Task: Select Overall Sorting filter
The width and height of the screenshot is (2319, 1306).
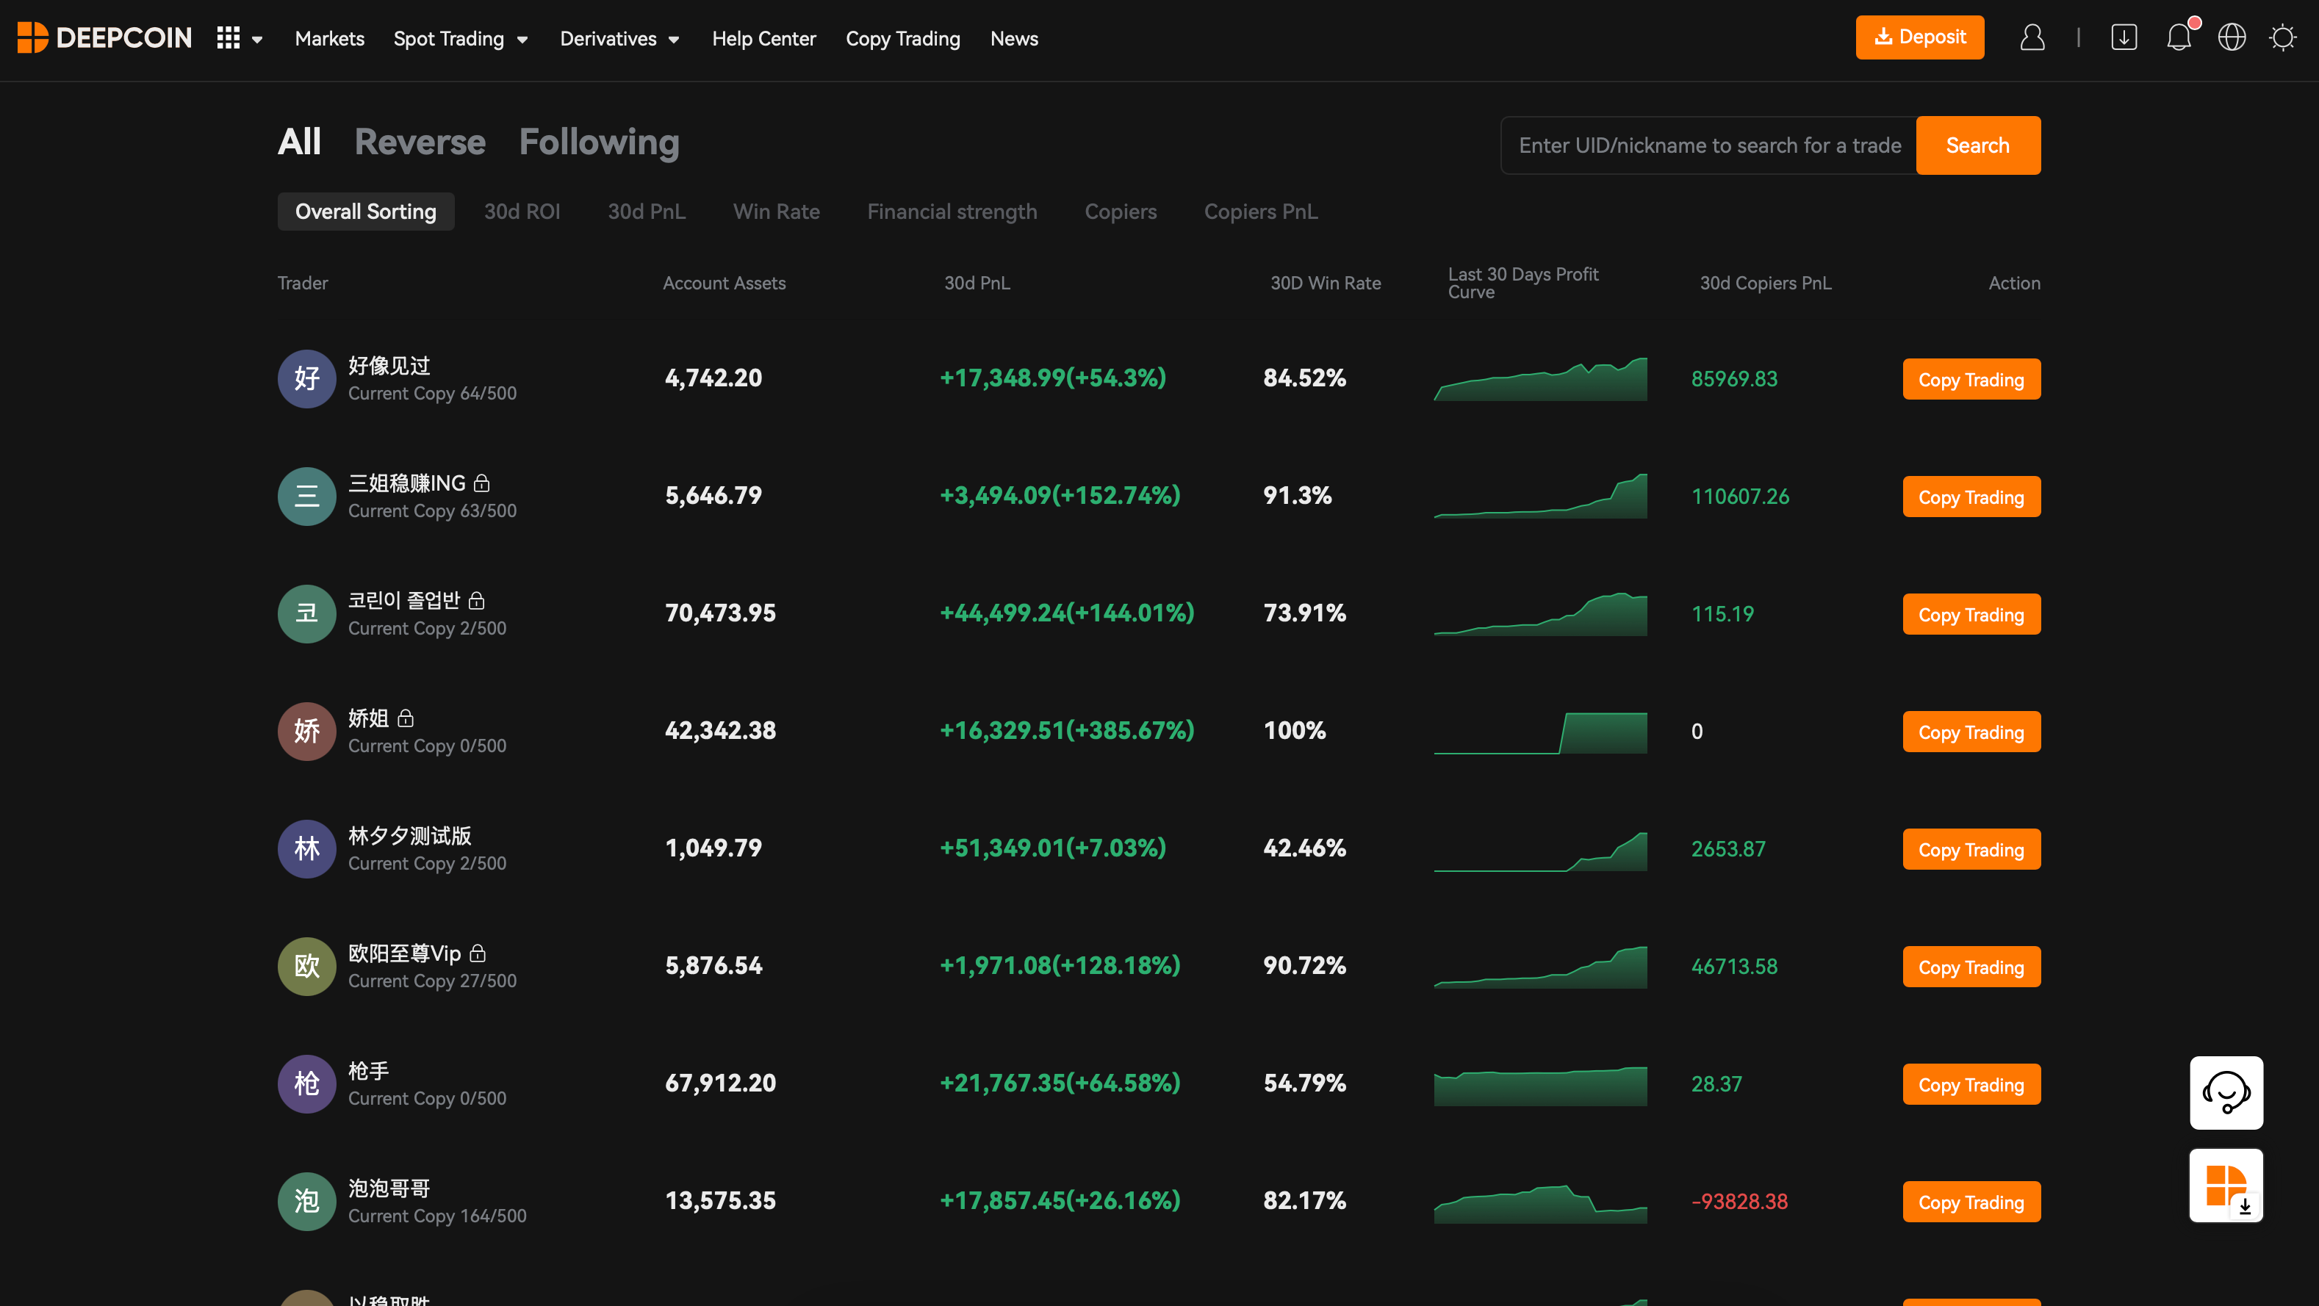Action: click(x=365, y=212)
